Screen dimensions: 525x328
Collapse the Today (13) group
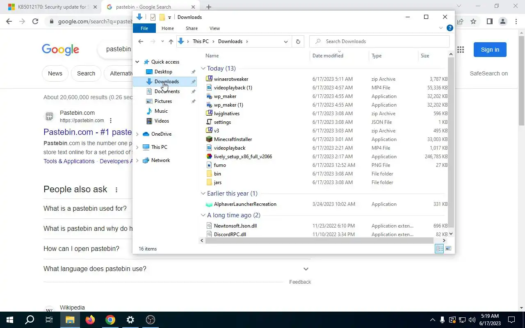tap(203, 68)
